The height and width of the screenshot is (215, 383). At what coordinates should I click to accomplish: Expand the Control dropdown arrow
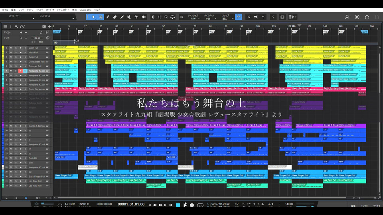[73, 19]
